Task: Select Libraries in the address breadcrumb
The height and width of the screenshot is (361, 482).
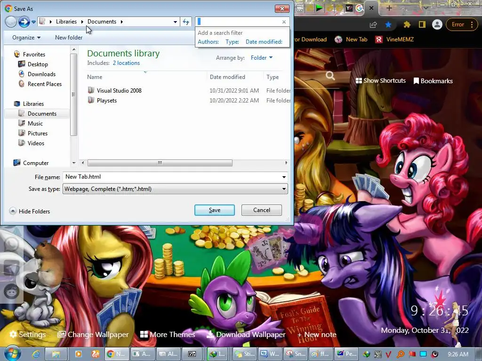Action: (x=66, y=22)
